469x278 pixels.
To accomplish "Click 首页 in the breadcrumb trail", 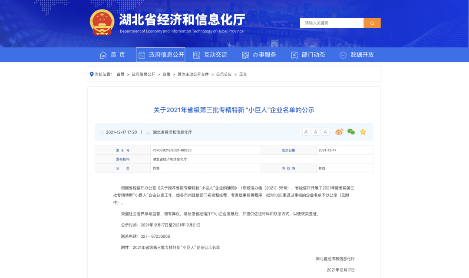I will coord(120,74).
